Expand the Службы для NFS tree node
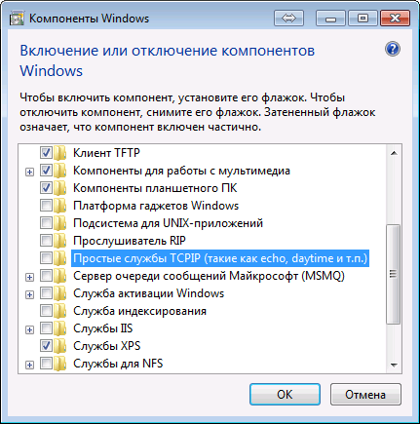420x424 pixels. click(29, 365)
